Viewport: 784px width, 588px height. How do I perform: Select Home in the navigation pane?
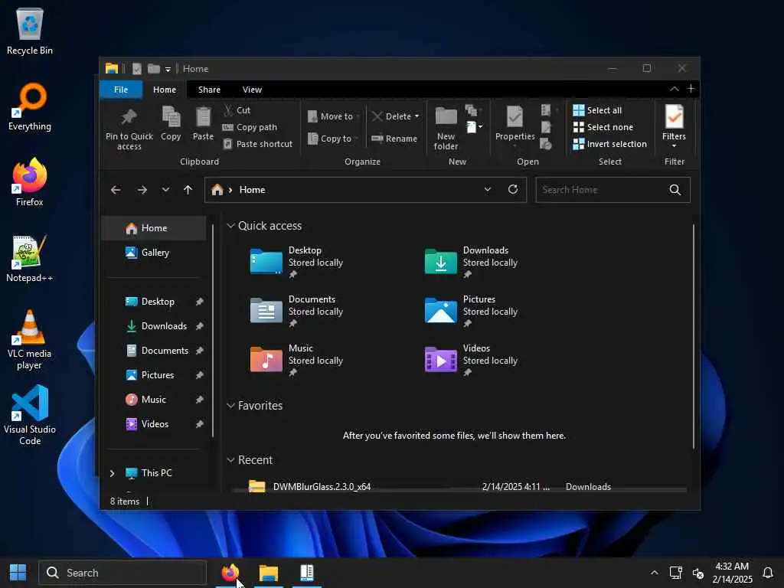pos(153,228)
